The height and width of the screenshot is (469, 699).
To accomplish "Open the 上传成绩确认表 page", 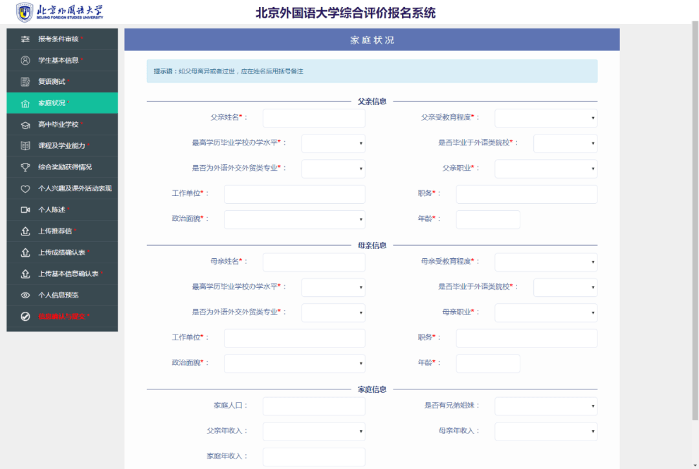I will 63,252.
